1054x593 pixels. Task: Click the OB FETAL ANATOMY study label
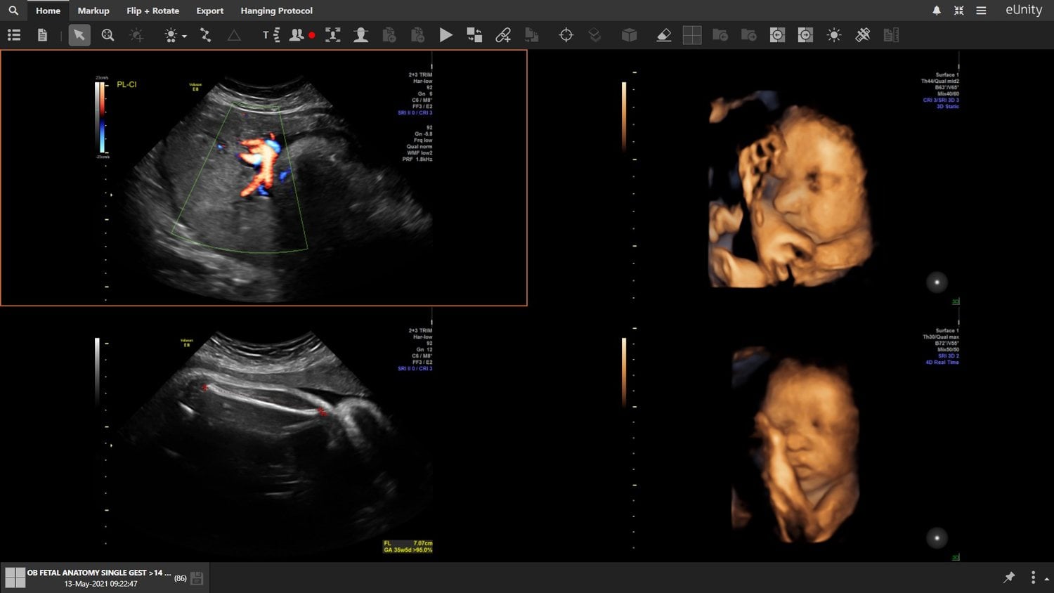(x=99, y=573)
